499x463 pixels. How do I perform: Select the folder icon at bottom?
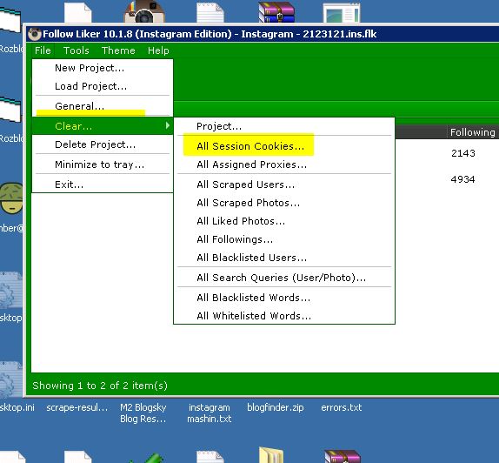[x=271, y=454]
